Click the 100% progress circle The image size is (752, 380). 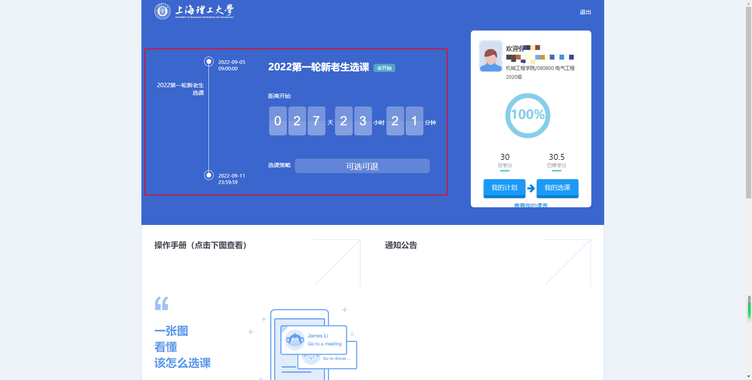[527, 115]
